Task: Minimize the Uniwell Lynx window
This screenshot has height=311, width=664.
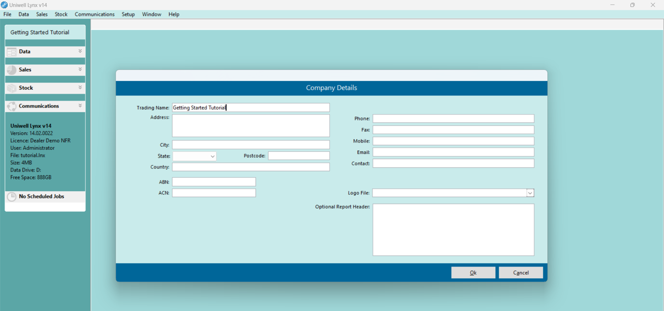Action: coord(613,5)
